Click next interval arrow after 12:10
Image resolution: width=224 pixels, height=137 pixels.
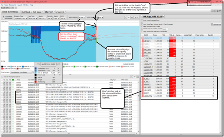(x=164, y=16)
